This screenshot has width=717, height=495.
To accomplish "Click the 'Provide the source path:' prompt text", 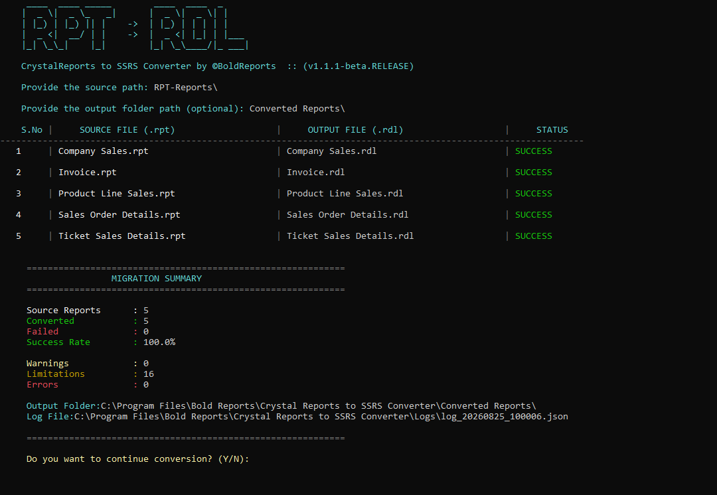I will tap(84, 88).
